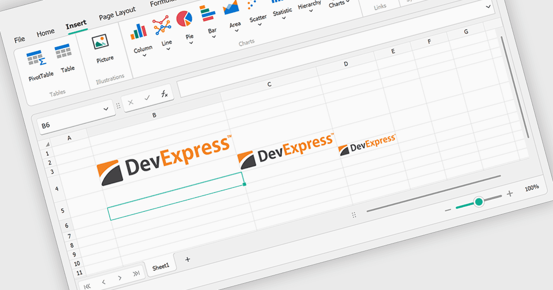Select the Insert ribbon tab
The height and width of the screenshot is (290, 553).
tap(76, 25)
